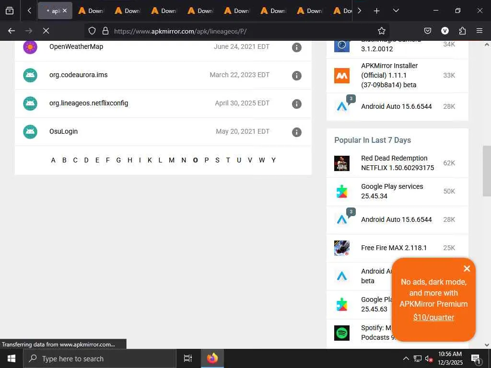Jump to letter P in the index
Screen dimensions: 491x368
pos(206,160)
